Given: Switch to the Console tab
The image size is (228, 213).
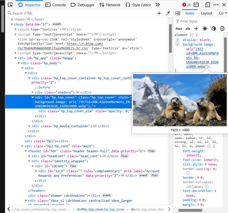Looking at the screenshot, I should 56,5.
